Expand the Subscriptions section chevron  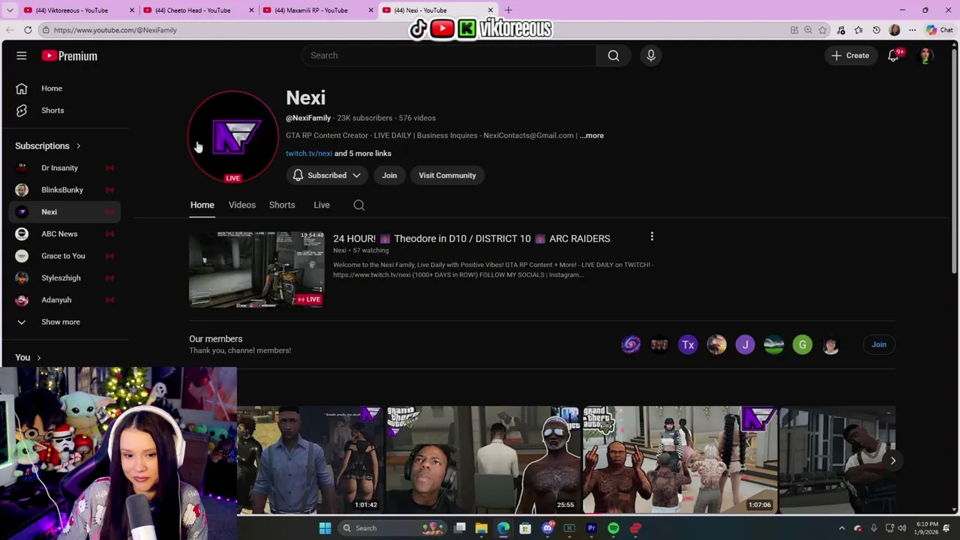[78, 146]
